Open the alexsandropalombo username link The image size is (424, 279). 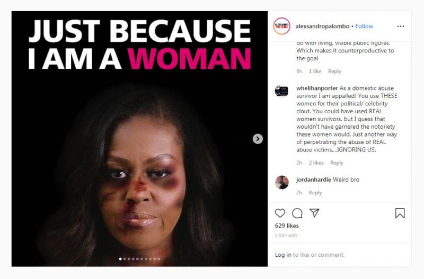pyautogui.click(x=322, y=26)
